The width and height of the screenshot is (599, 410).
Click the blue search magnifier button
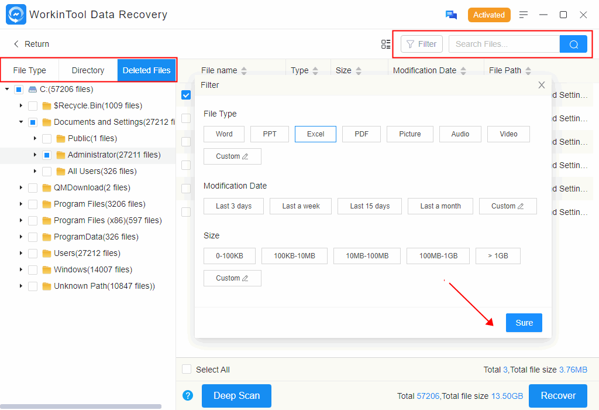point(573,44)
